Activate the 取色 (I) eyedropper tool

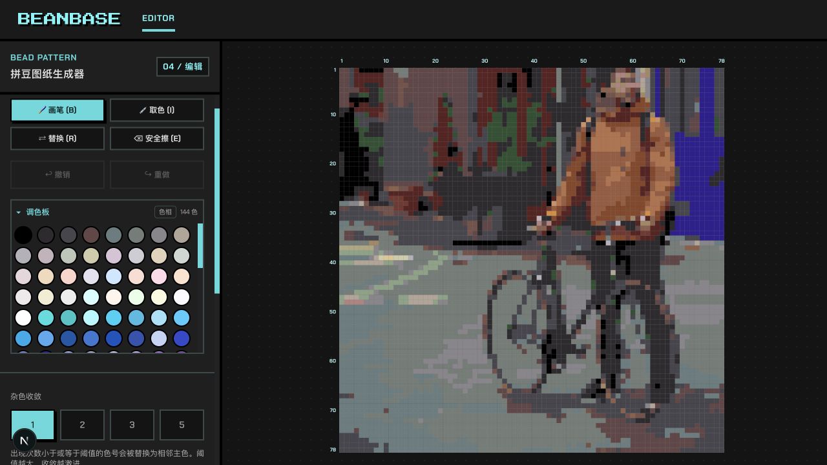(x=157, y=110)
